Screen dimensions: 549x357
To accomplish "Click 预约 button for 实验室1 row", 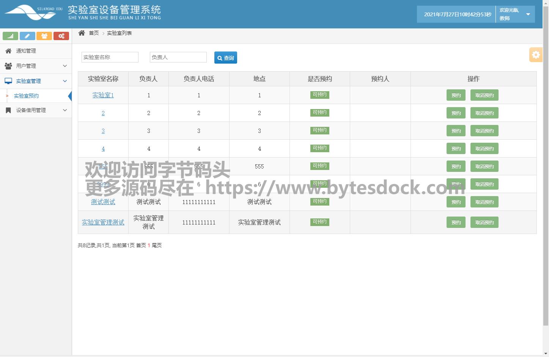I will coord(456,95).
